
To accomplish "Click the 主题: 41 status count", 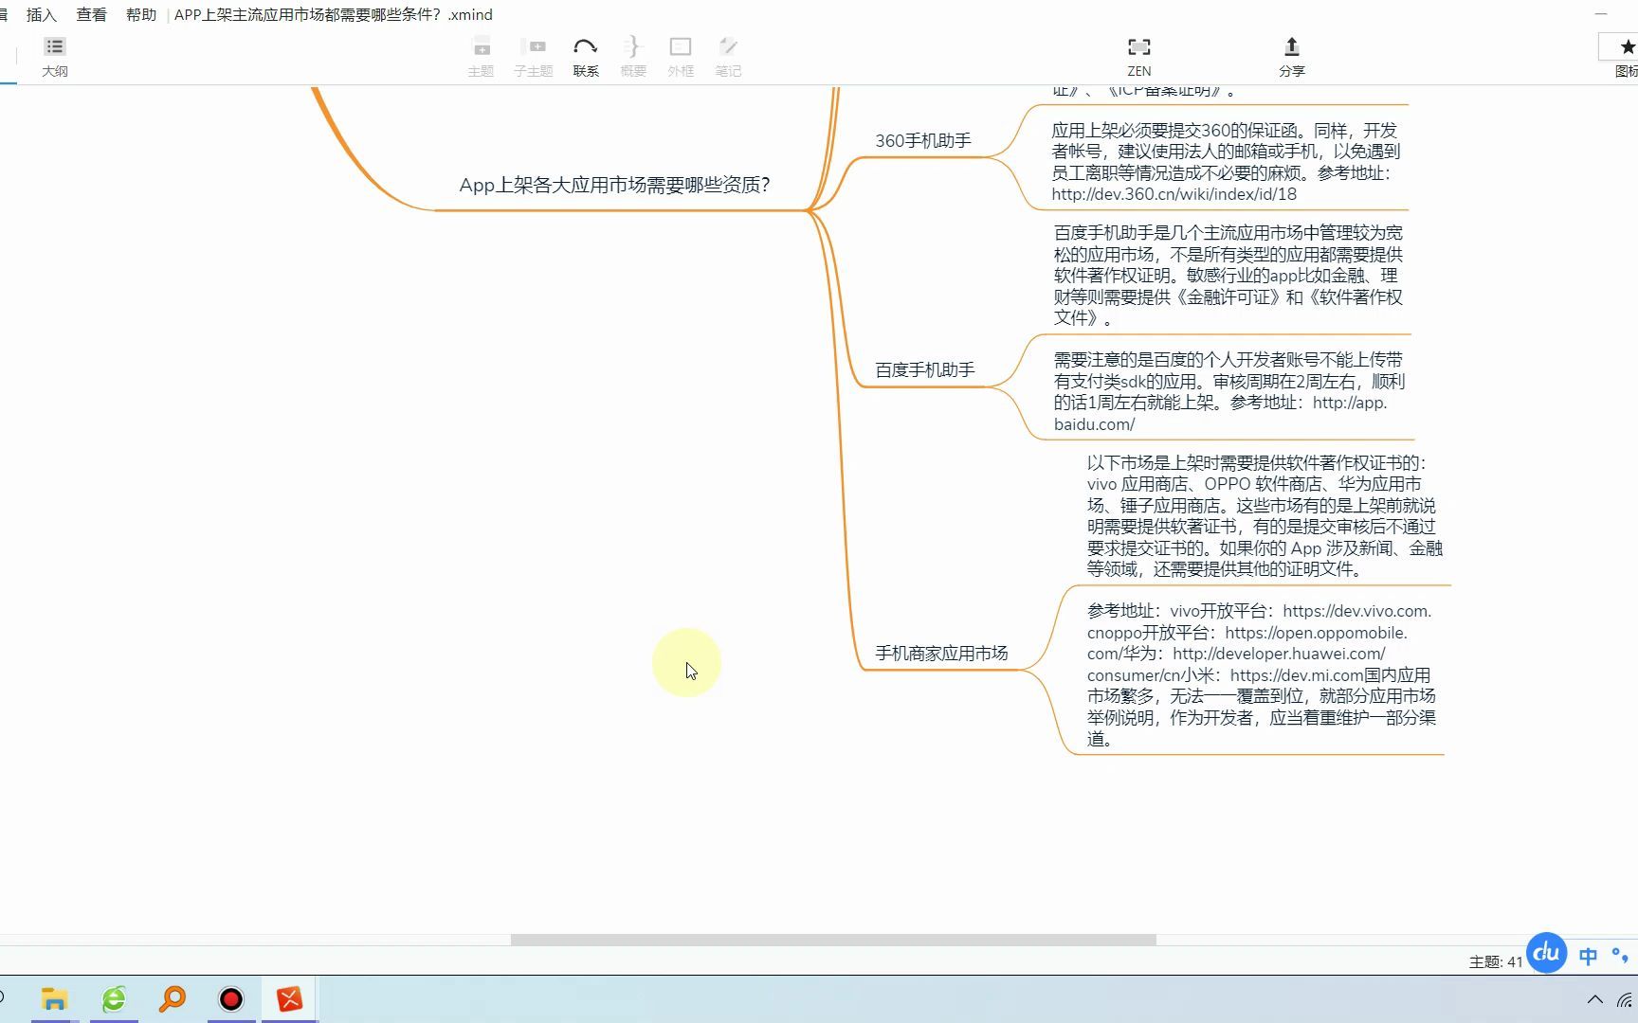I will point(1496,961).
